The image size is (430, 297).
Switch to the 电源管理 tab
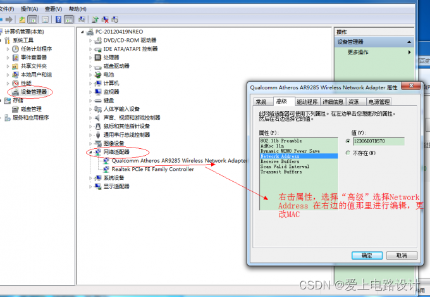click(x=379, y=101)
